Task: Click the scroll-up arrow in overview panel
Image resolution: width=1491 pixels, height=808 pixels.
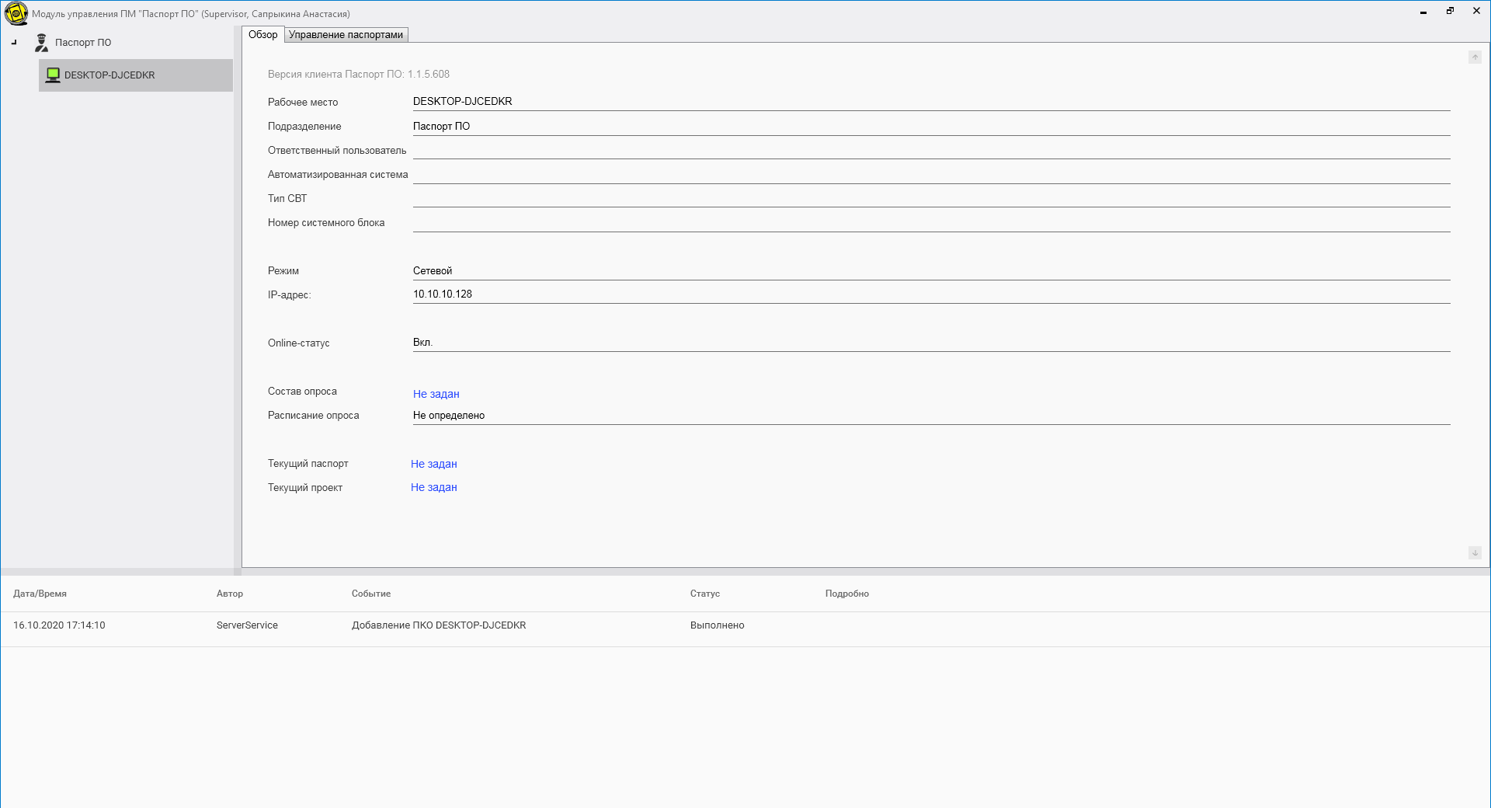Action: pos(1475,57)
